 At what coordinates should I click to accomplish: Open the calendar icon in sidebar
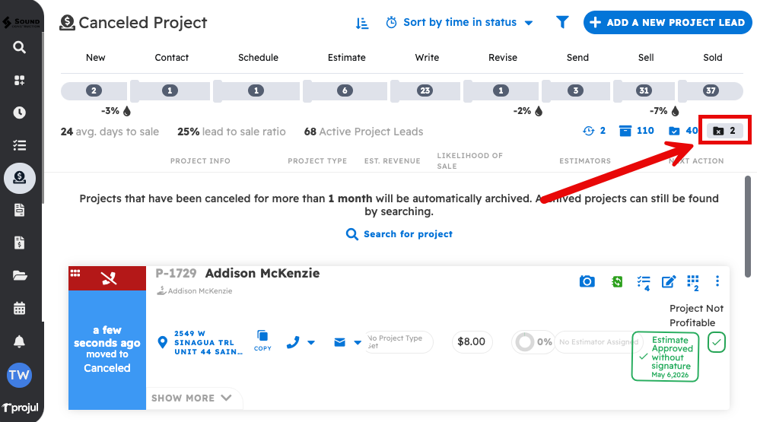point(20,308)
